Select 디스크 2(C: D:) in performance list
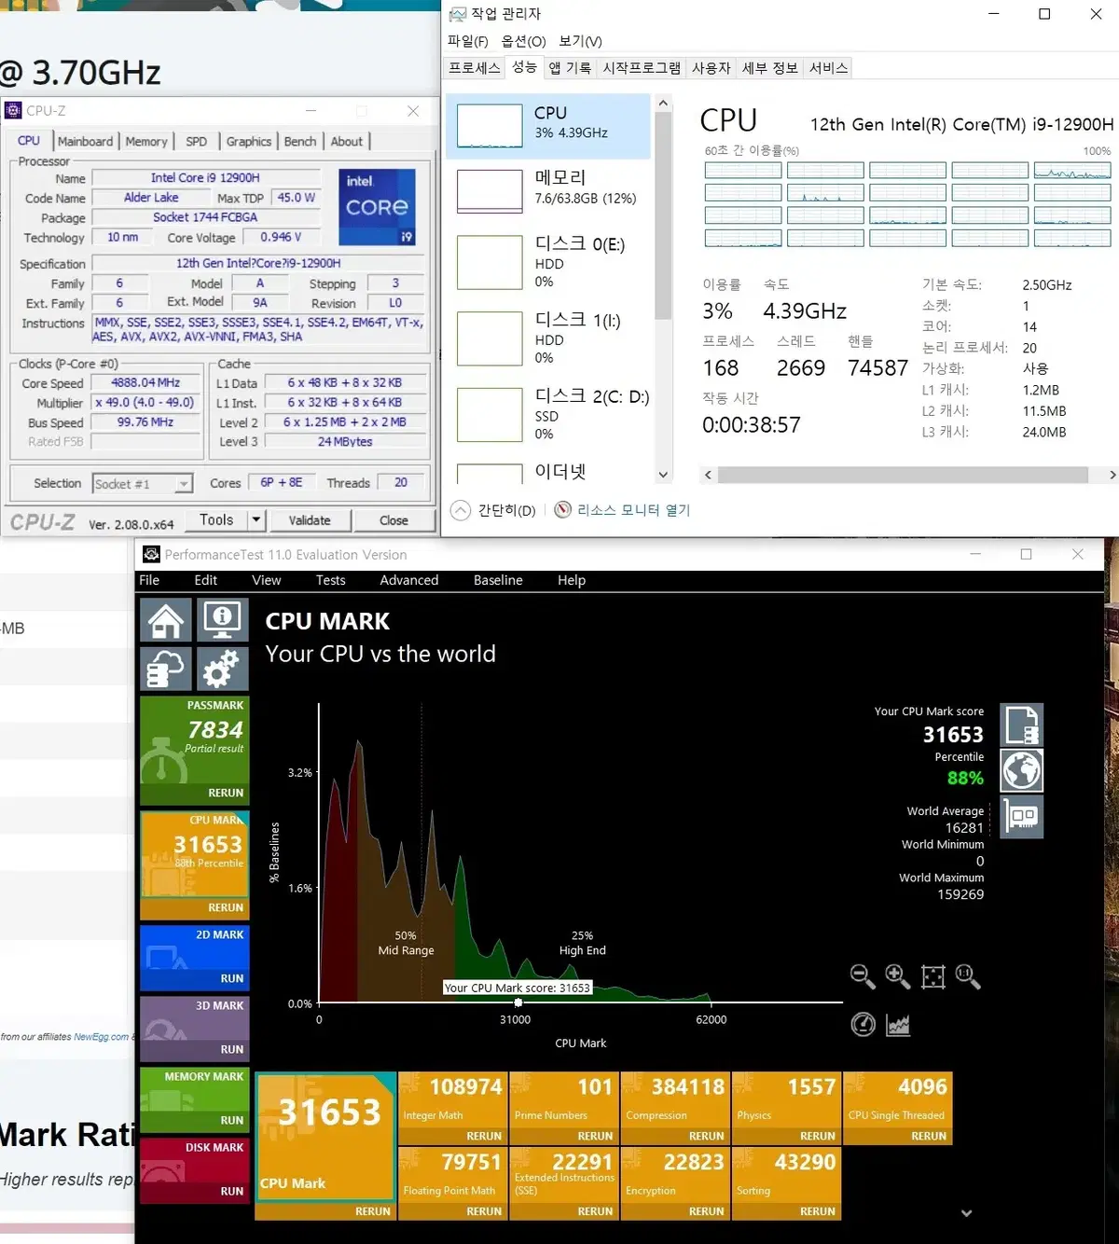This screenshot has width=1119, height=1244. (548, 415)
